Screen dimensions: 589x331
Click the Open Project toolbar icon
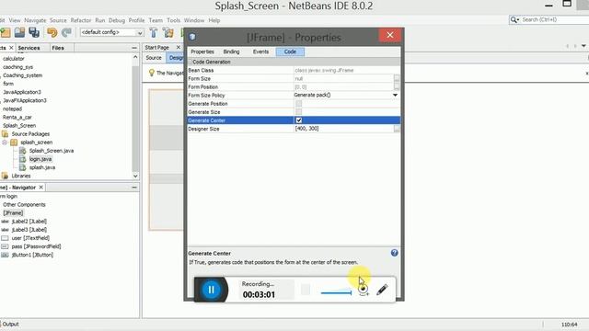tap(19, 33)
